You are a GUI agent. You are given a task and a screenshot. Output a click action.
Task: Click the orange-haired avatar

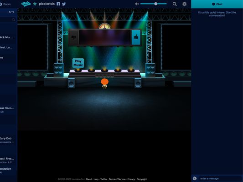pyautogui.click(x=104, y=84)
